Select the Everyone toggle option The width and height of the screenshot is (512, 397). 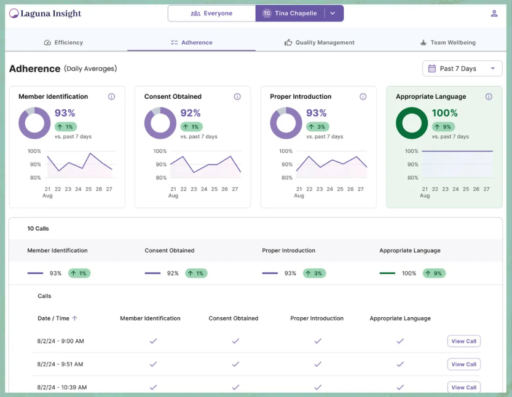tap(211, 13)
